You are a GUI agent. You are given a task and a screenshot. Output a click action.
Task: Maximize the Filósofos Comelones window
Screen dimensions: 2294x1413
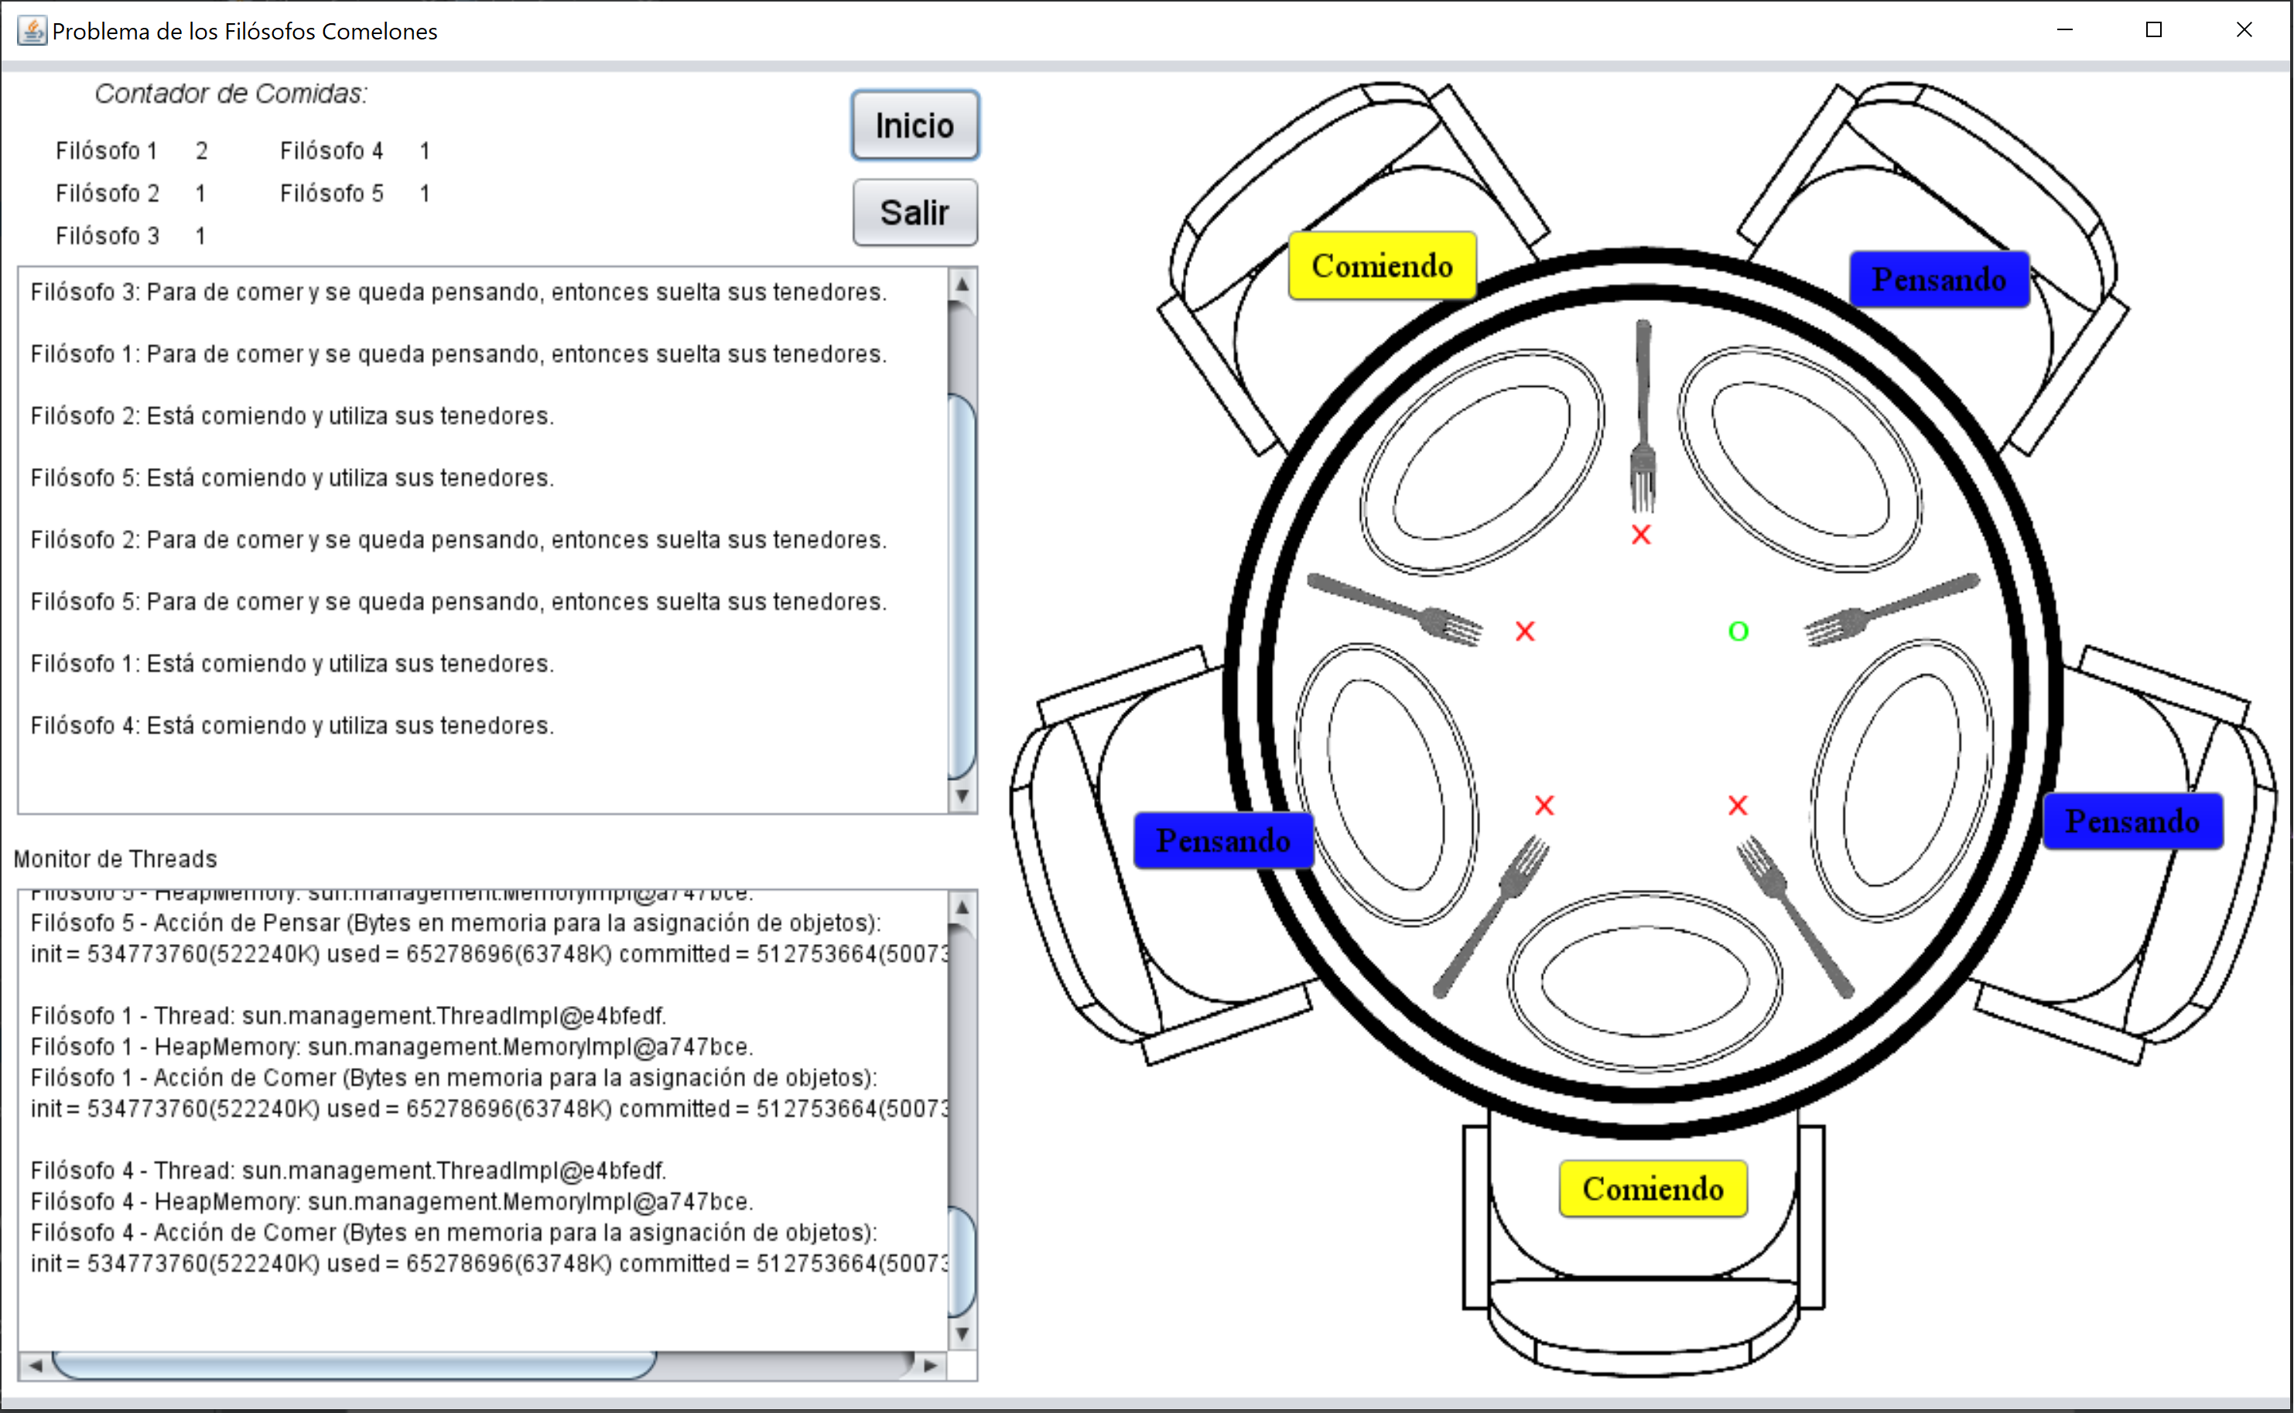click(x=2154, y=30)
